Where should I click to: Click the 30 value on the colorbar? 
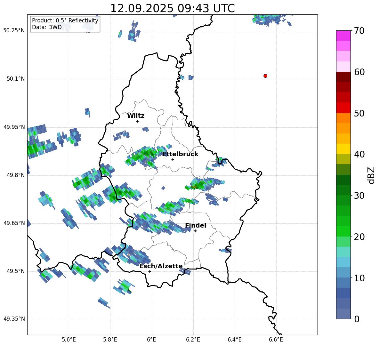click(x=359, y=196)
